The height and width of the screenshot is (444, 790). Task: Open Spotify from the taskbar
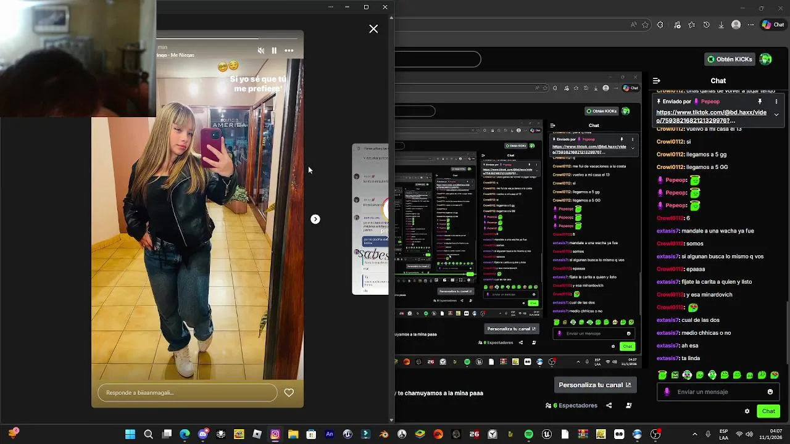(x=529, y=434)
